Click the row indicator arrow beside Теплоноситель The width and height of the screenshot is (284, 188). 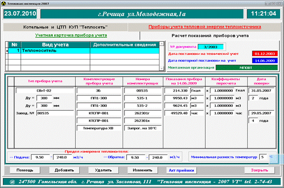[7, 51]
